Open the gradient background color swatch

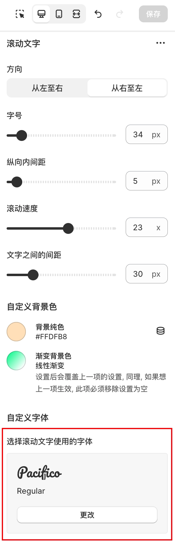tap(16, 360)
